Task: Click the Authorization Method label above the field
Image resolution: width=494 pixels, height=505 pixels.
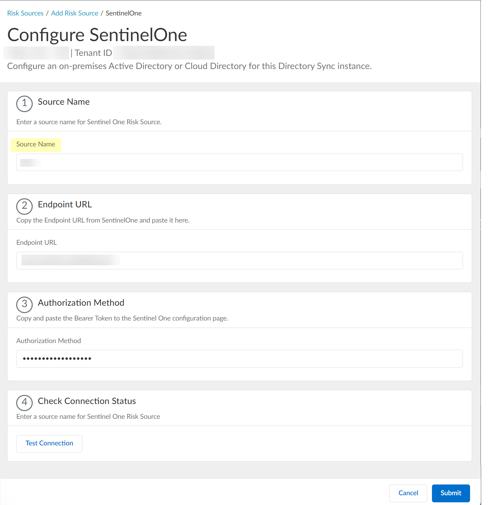Action: 49,341
